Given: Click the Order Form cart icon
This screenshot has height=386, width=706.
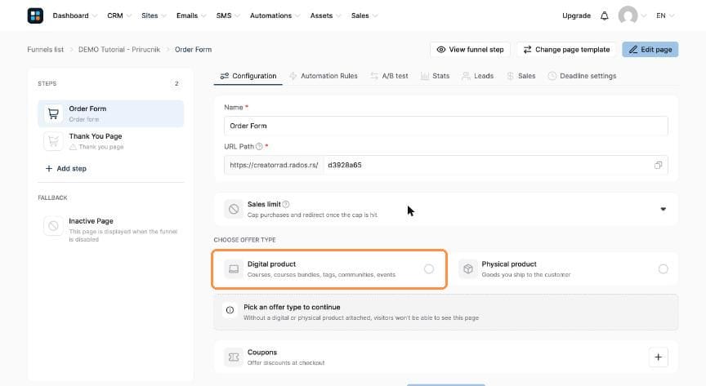Looking at the screenshot, I should pyautogui.click(x=53, y=113).
